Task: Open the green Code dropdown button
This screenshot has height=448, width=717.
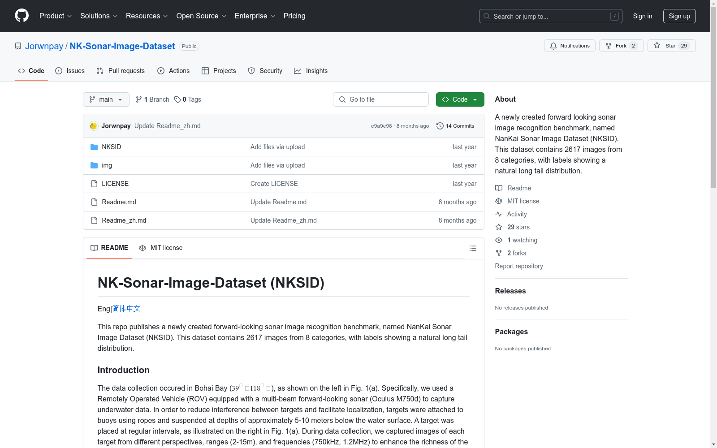Action: pyautogui.click(x=460, y=99)
